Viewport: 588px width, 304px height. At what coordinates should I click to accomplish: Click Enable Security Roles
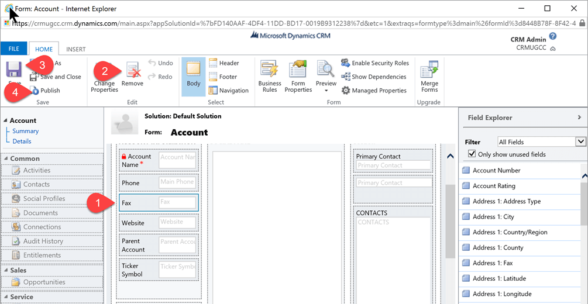(x=375, y=63)
